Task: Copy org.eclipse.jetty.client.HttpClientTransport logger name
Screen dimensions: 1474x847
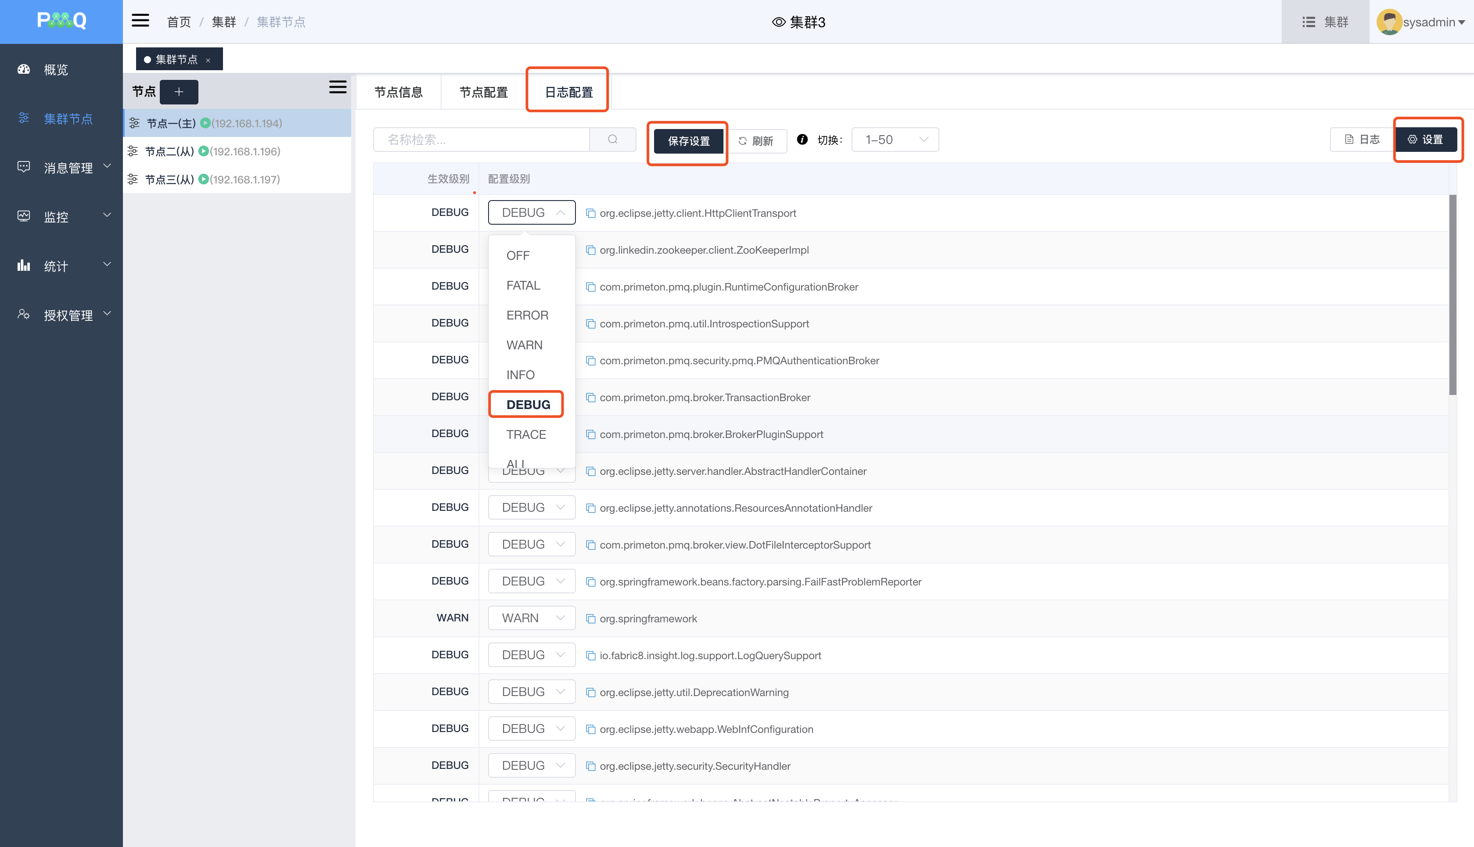Action: 590,213
